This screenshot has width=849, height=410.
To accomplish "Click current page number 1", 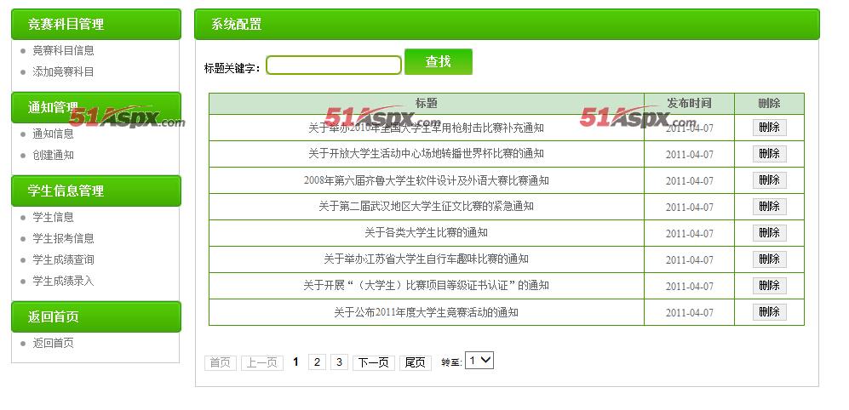I will [x=295, y=362].
